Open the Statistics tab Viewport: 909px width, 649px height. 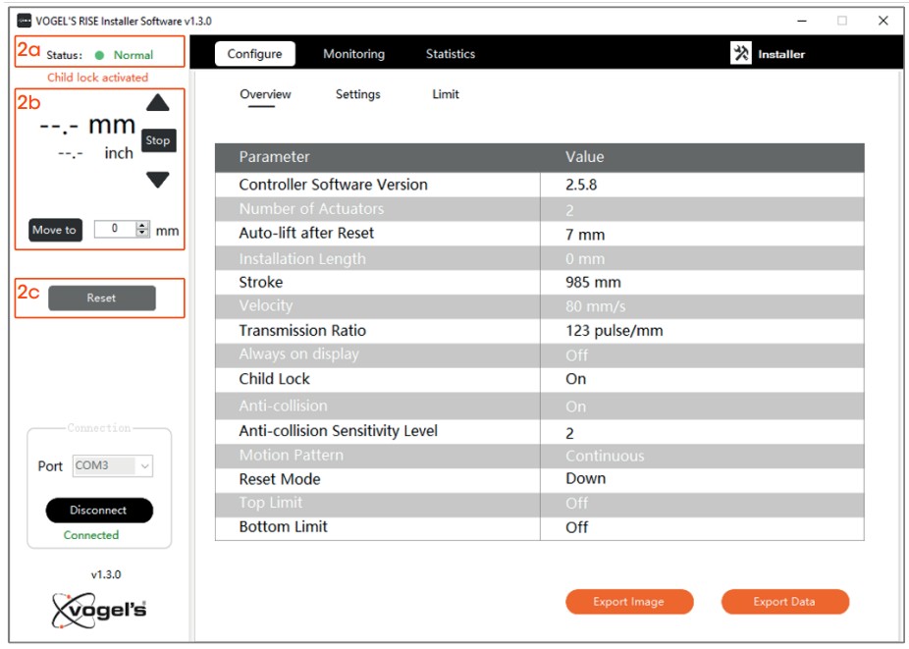[450, 54]
